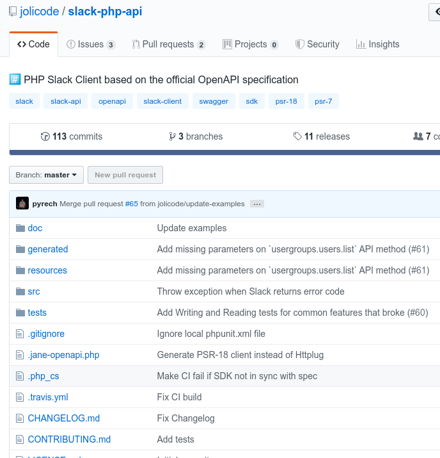
Task: Select the slack topic tag
Action: pos(24,101)
